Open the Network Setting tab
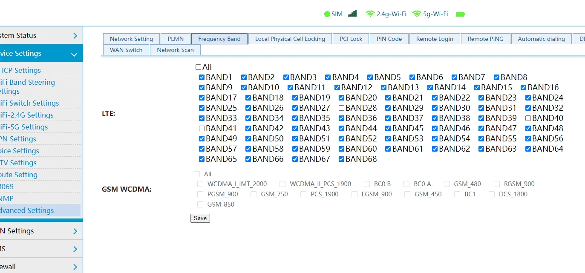 click(x=131, y=39)
